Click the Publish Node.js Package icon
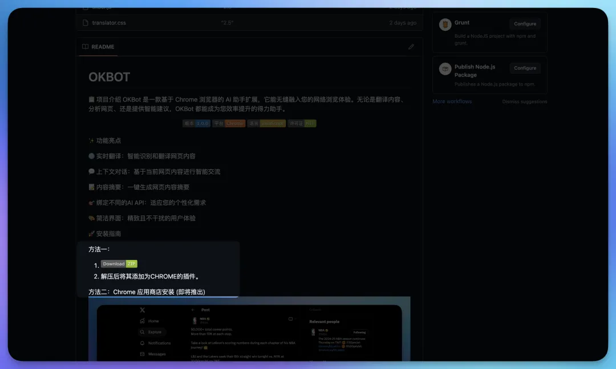Viewport: 616px width, 369px height. [445, 69]
